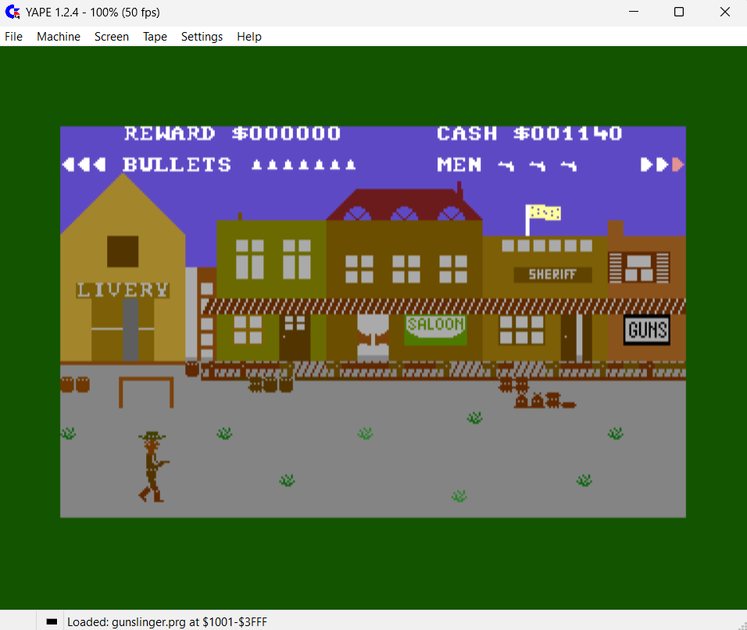Click the yellow flag above sheriff office
Viewport: 747px width, 630px height.
[x=545, y=213]
